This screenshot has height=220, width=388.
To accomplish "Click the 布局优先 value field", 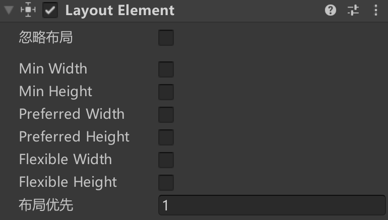I will coord(272,205).
